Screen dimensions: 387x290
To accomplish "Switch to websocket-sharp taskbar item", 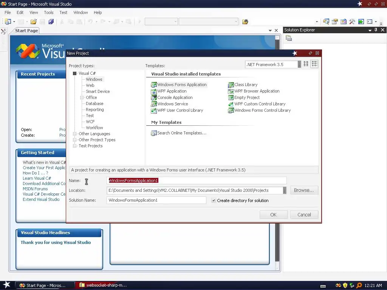I will pos(104,285).
